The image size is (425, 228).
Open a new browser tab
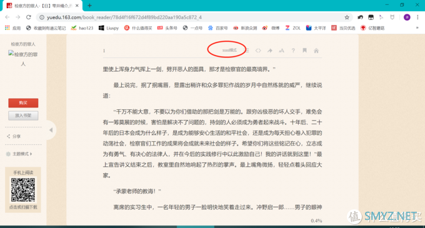[90, 6]
